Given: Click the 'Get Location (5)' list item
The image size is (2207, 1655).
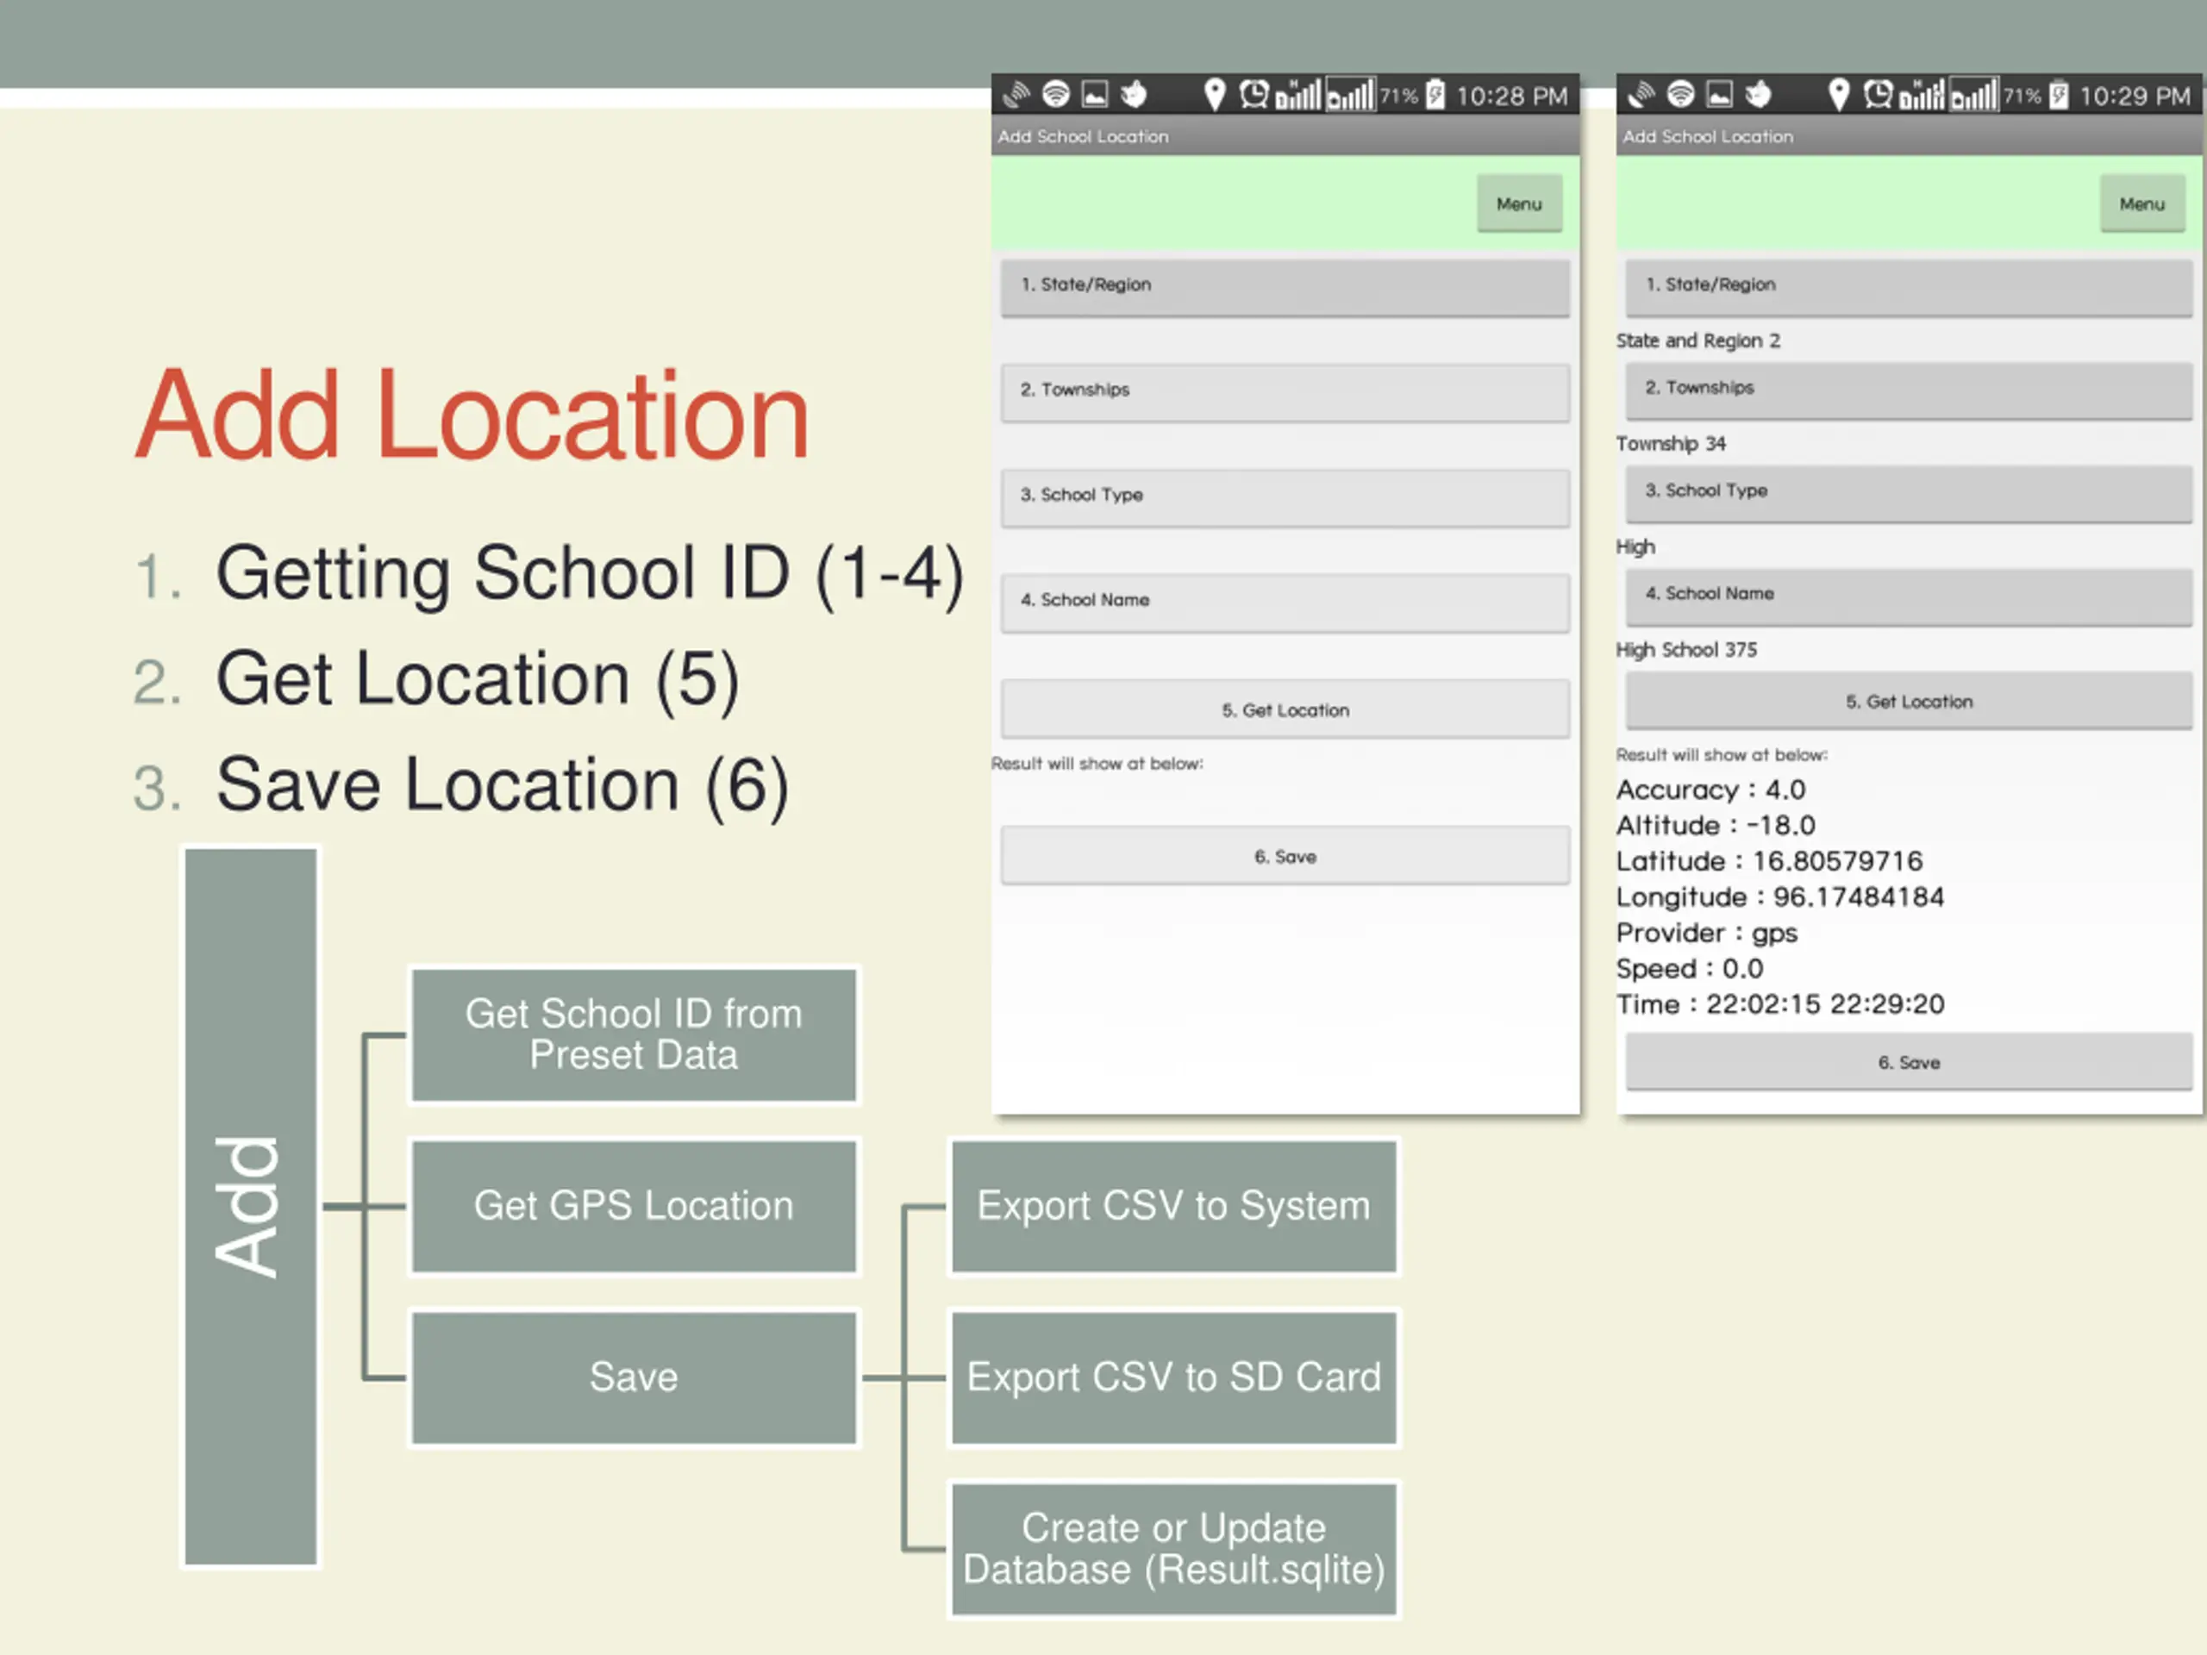Looking at the screenshot, I should [x=478, y=680].
